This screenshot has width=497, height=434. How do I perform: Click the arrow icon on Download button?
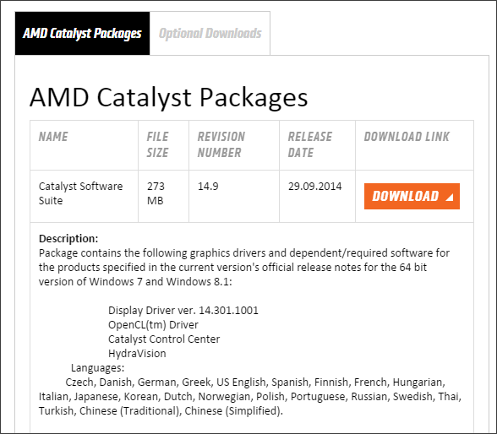450,197
